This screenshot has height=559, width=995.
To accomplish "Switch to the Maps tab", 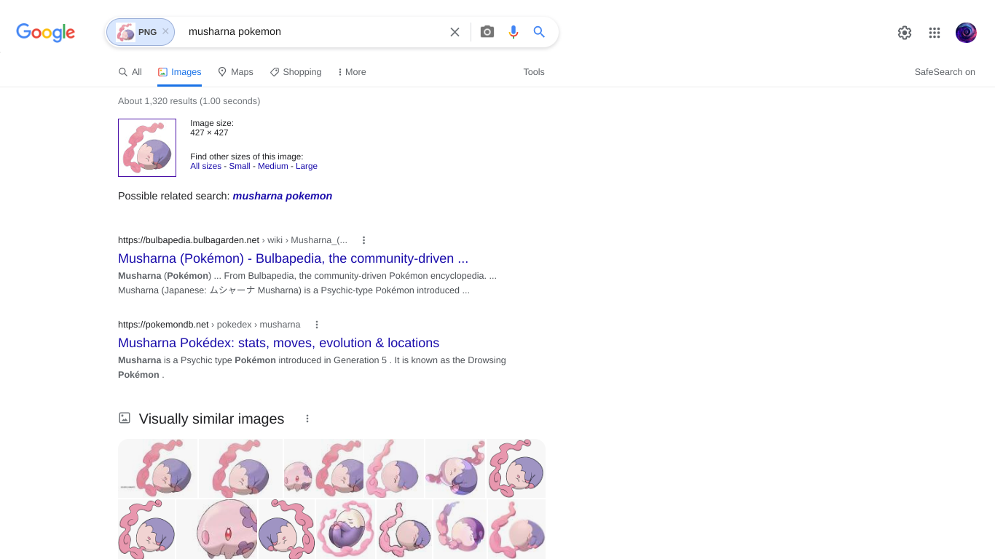I will pos(235,72).
